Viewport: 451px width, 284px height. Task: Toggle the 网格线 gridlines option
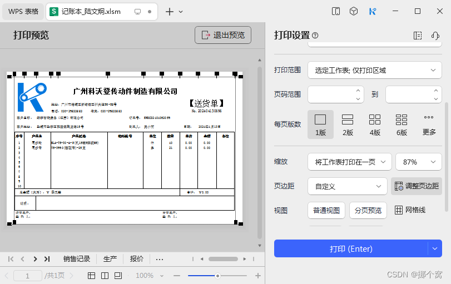(x=410, y=210)
